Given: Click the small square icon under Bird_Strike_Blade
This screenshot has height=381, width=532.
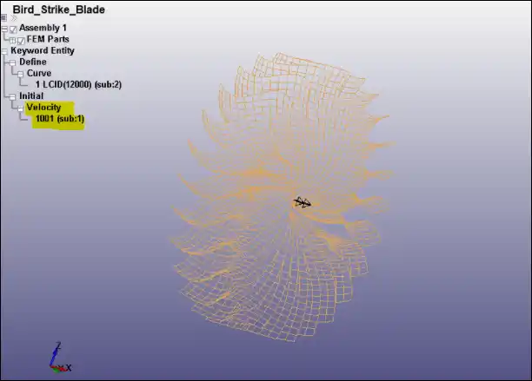Looking at the screenshot, I should pos(3,17).
